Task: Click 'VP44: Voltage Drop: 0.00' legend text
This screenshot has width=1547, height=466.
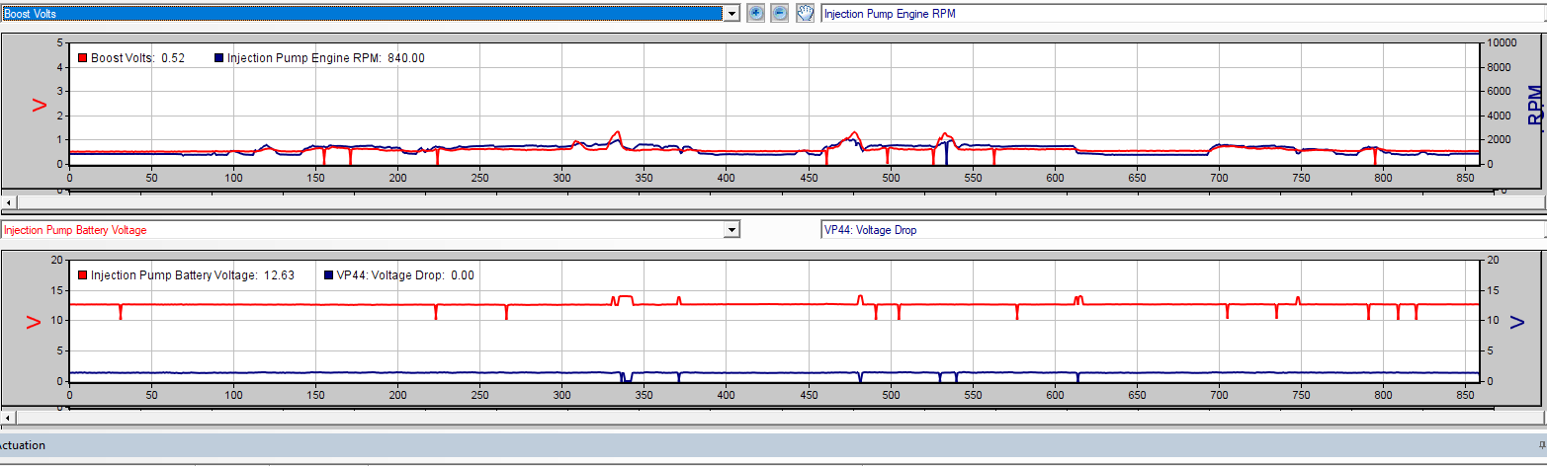Action: click(405, 275)
